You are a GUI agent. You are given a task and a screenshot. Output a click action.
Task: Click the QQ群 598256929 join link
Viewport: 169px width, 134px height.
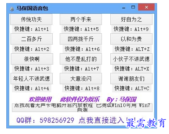(76, 120)
